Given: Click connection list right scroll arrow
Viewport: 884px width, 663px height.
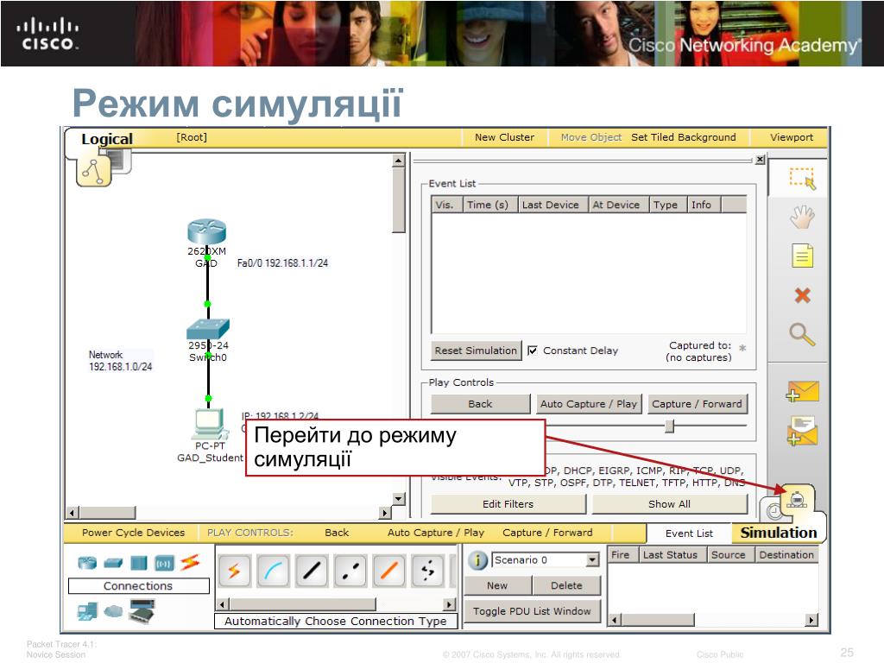Looking at the screenshot, I should click(x=449, y=604).
